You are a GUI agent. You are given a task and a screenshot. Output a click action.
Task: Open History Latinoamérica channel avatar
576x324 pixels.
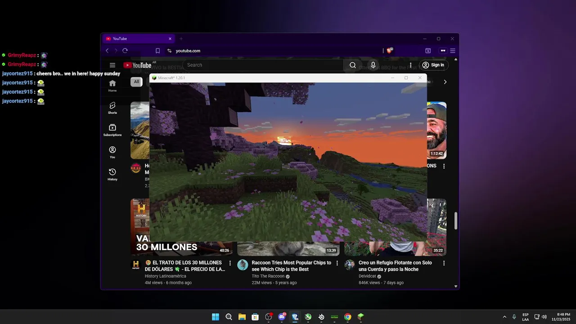click(136, 265)
